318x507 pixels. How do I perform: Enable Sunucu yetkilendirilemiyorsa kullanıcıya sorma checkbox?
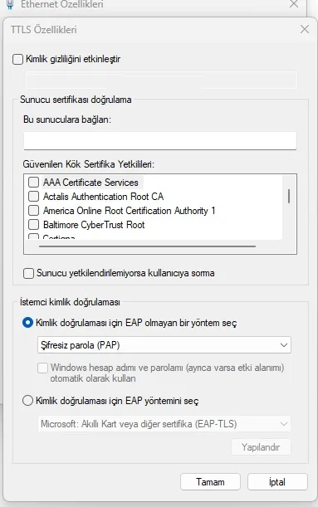[x=28, y=273]
